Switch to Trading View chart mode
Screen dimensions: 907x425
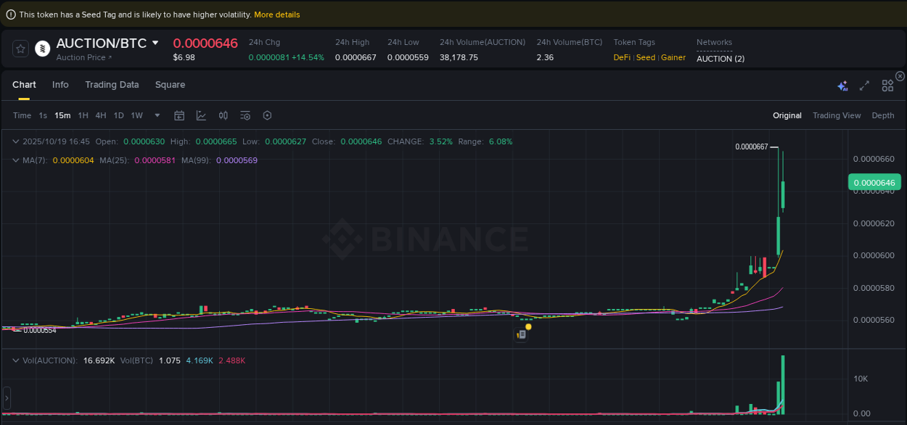pos(837,115)
